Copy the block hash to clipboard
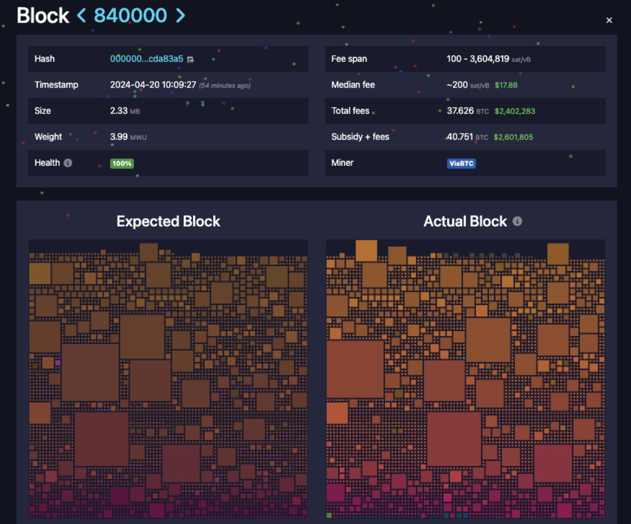 coord(190,59)
